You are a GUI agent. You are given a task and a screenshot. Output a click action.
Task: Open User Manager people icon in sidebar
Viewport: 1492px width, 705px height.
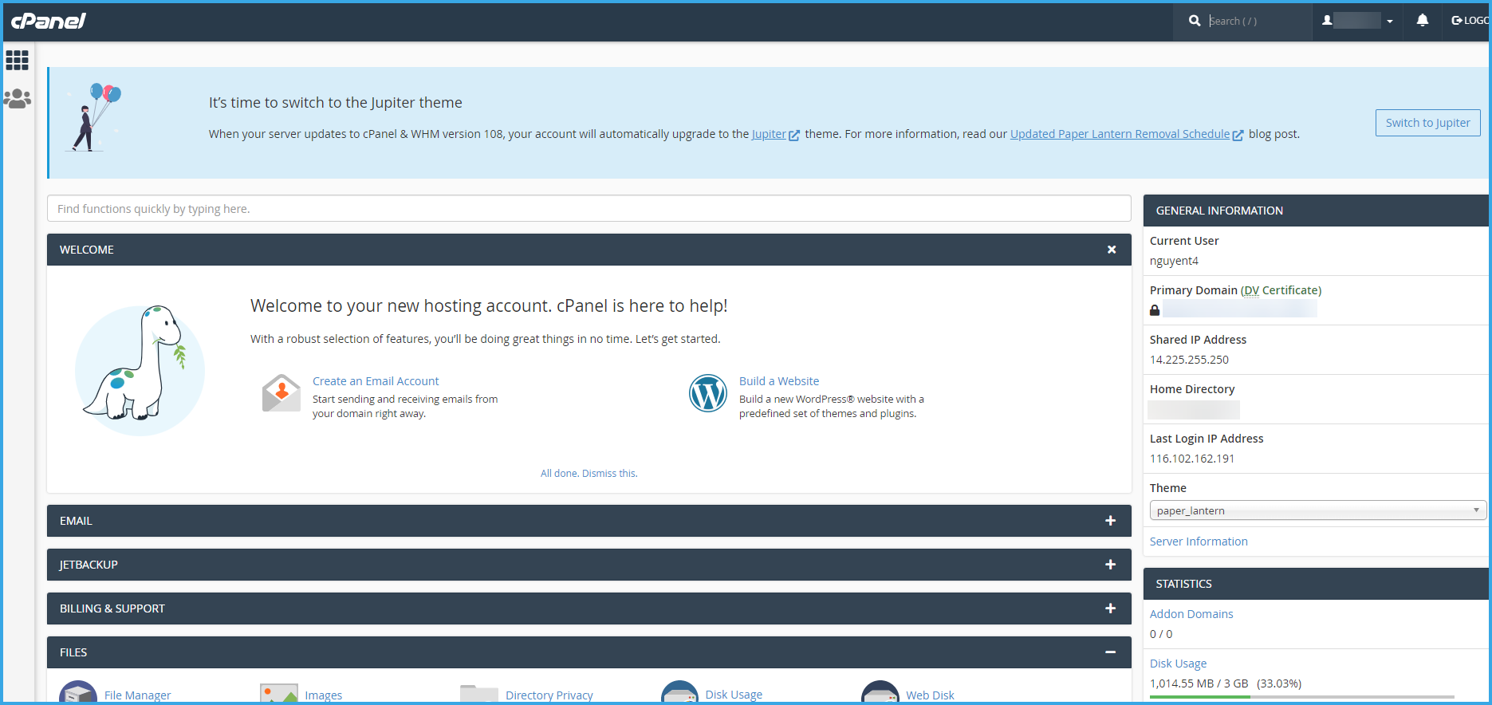17,98
